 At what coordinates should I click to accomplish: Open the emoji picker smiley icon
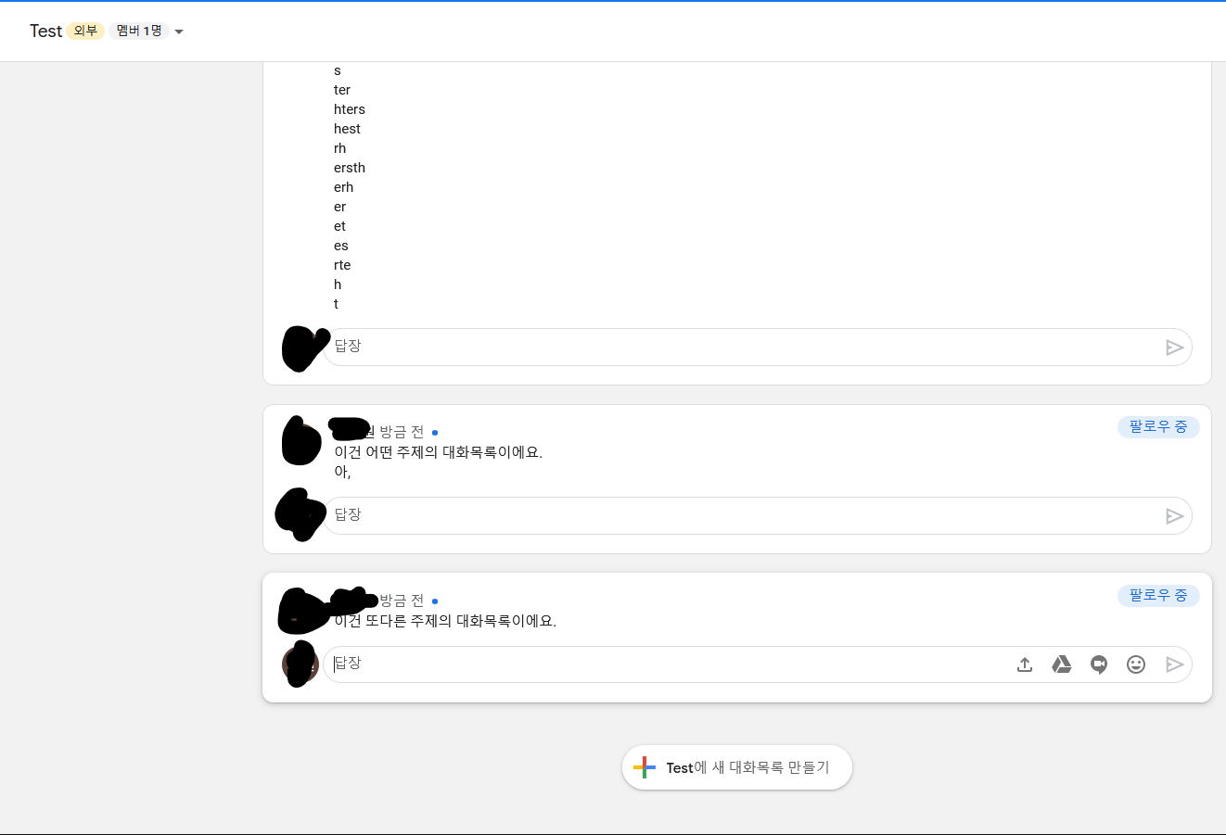(x=1136, y=664)
